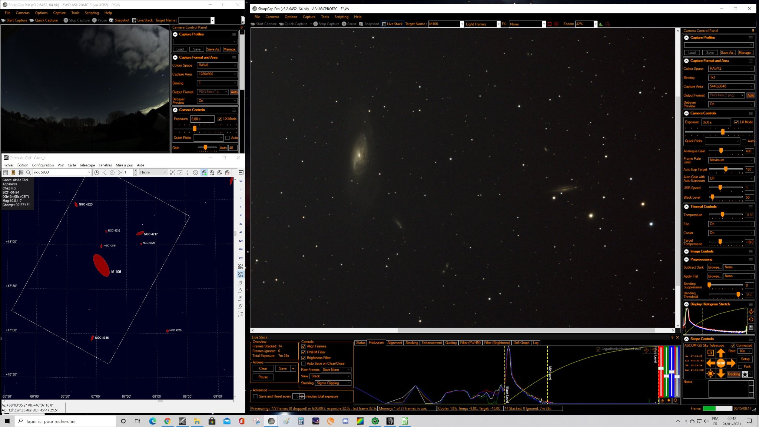The width and height of the screenshot is (759, 427).
Task: Open the Raw Frames Save None dropdown
Action: click(x=336, y=370)
